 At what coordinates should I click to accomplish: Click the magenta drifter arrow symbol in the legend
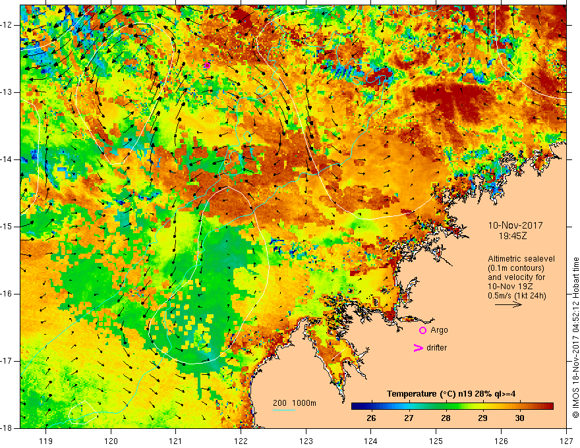coord(418,348)
